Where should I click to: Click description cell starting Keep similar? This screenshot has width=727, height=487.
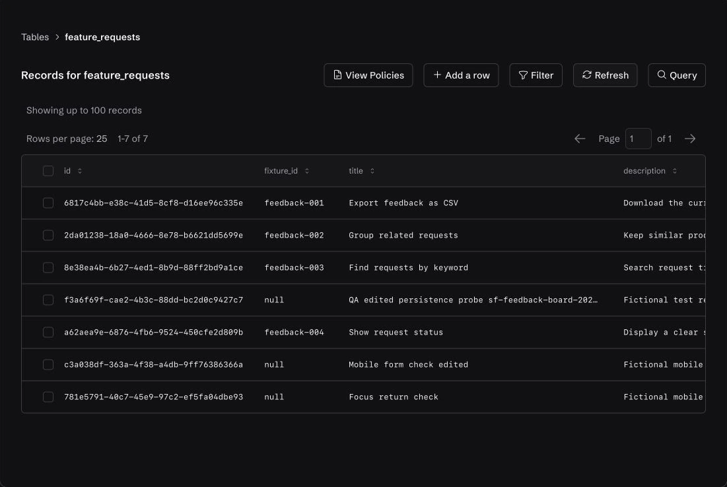pos(664,236)
